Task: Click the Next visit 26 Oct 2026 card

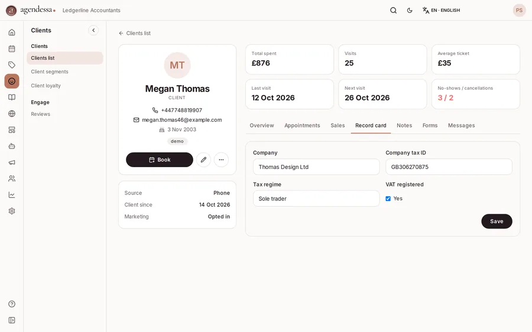Action: tap(382, 94)
